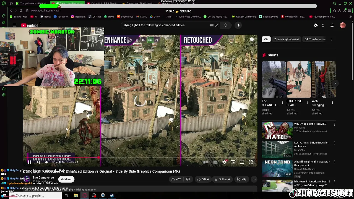Image resolution: width=354 pixels, height=199 pixels.
Task: Open the Instagram bookmark
Action: [x=78, y=17]
